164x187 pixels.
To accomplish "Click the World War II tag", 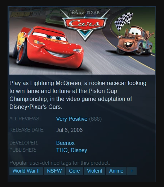I will coord(26,171).
